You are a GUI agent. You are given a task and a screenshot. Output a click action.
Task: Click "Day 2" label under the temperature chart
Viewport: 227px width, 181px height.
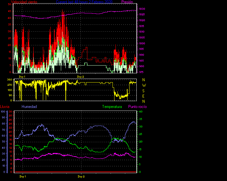[81, 176]
